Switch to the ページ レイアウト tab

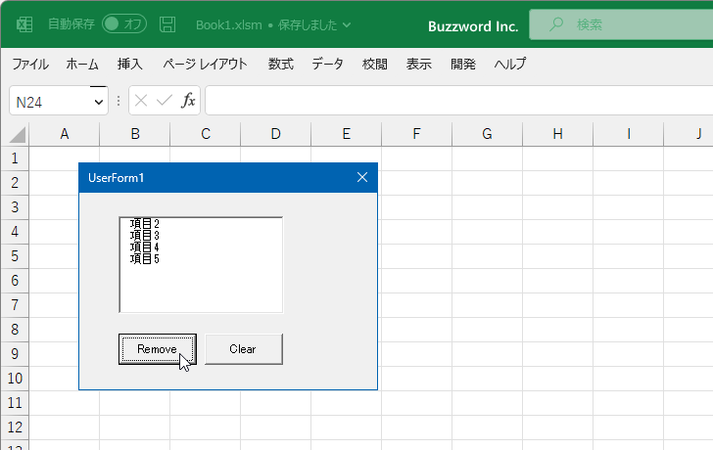click(205, 64)
